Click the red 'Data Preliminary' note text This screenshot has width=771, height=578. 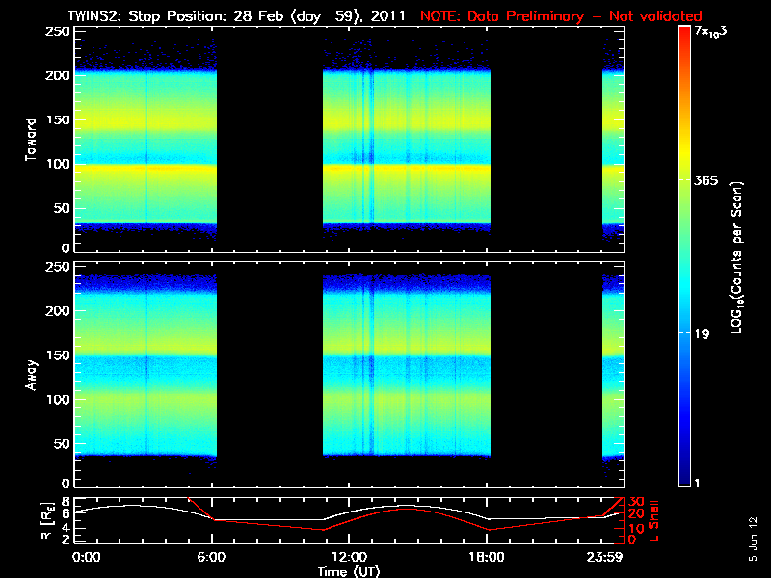tap(561, 16)
